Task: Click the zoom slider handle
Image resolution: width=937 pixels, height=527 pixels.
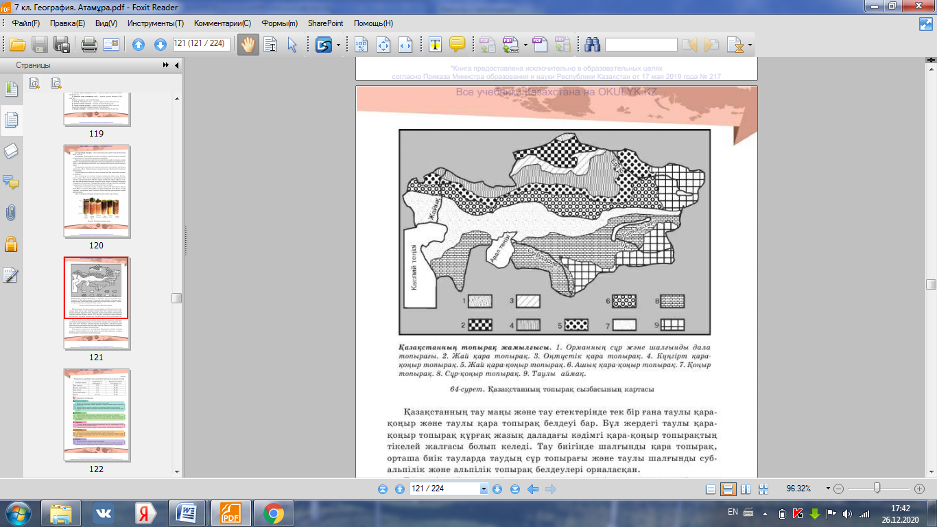Action: click(877, 488)
